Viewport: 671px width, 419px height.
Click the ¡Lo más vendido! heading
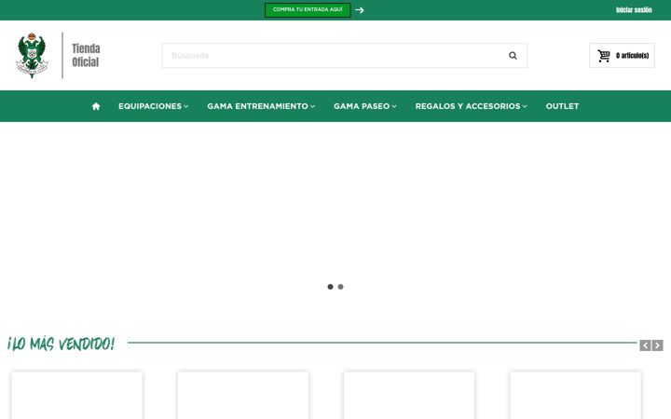coord(62,344)
